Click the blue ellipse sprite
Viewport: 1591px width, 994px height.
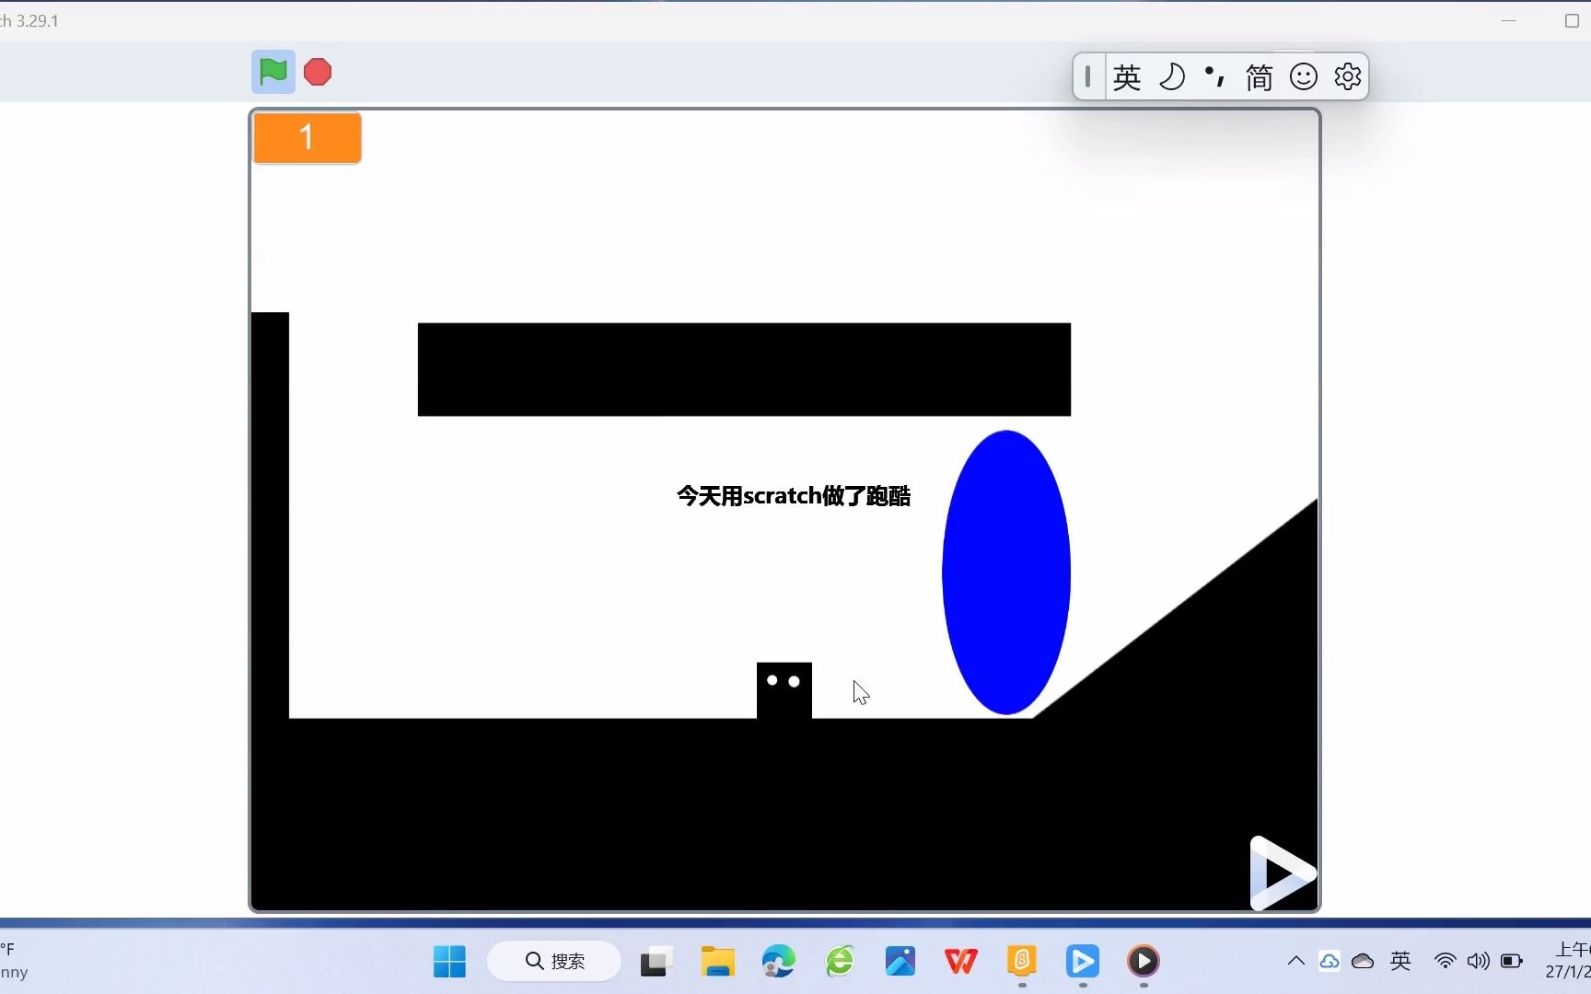(1005, 571)
